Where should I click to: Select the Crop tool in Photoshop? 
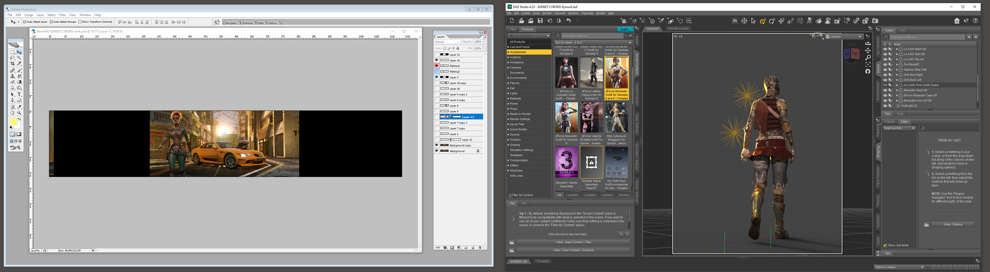(x=12, y=64)
